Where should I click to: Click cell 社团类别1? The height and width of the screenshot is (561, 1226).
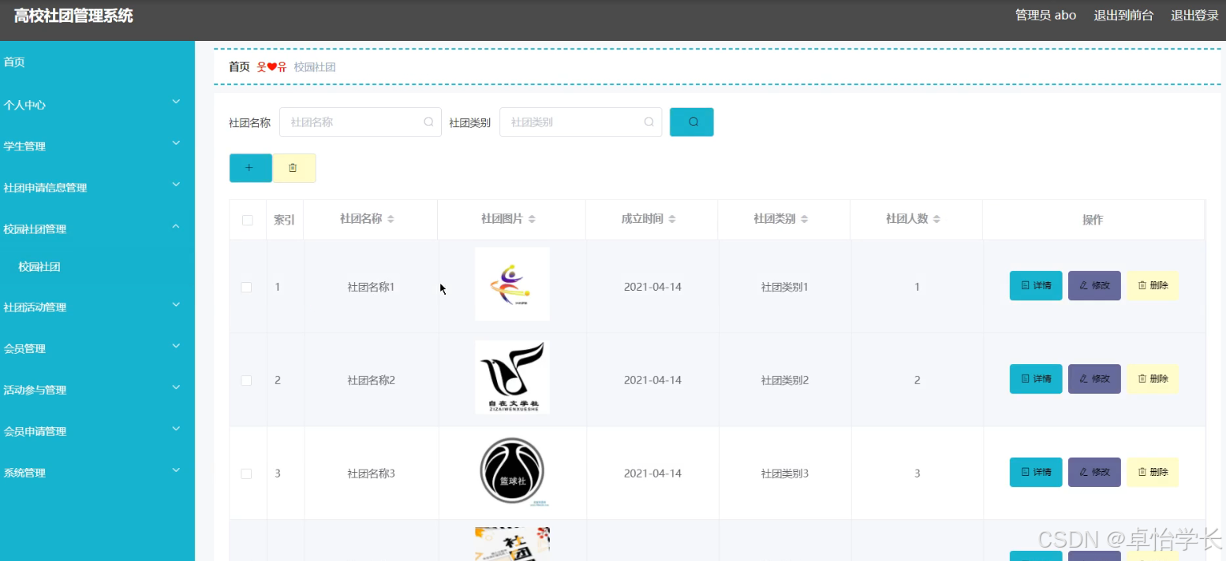click(x=784, y=288)
